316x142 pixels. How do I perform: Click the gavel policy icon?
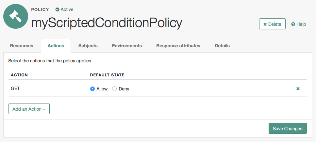tap(16, 16)
